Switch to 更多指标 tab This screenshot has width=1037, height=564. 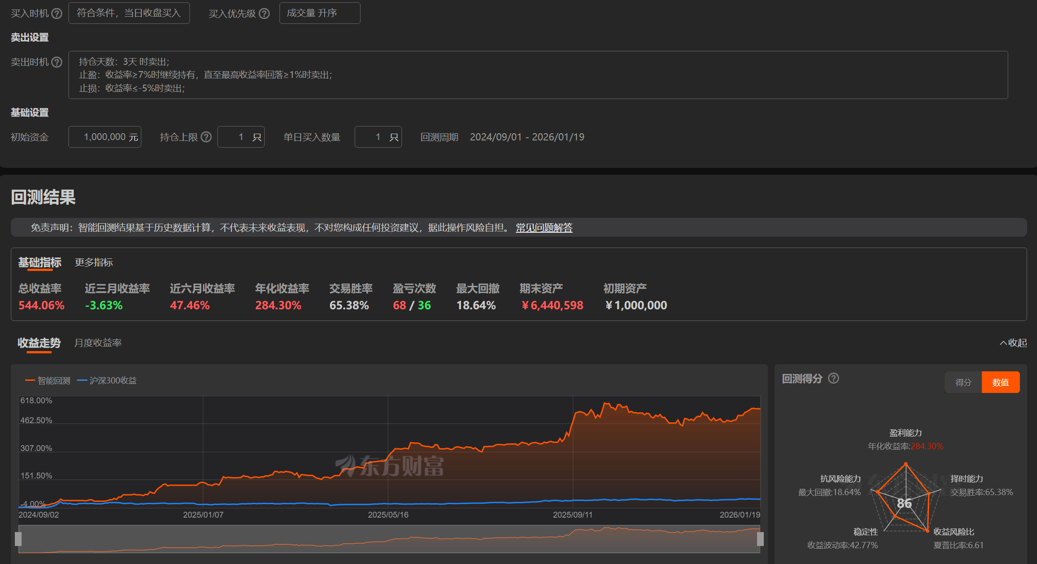94,262
